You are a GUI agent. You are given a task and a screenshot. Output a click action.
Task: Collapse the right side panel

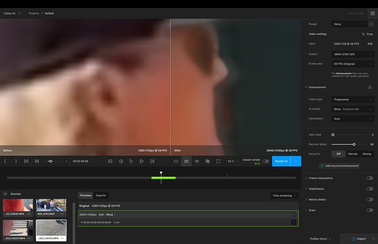(x=372, y=13)
